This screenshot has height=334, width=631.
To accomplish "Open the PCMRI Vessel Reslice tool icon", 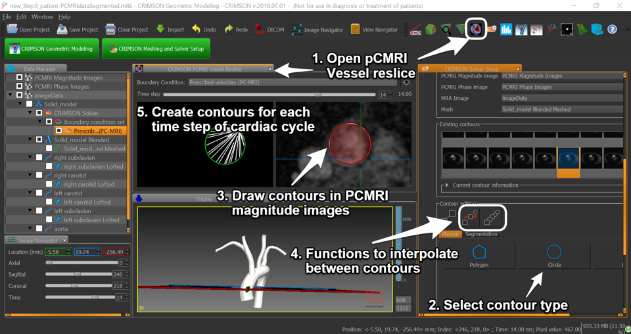I will (x=476, y=29).
